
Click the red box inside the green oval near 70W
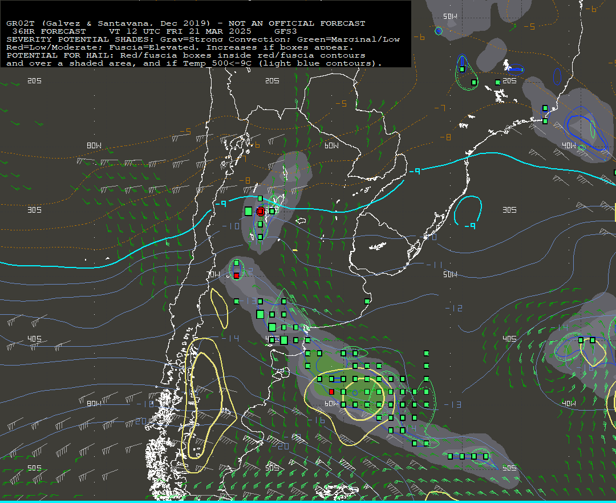click(x=237, y=276)
